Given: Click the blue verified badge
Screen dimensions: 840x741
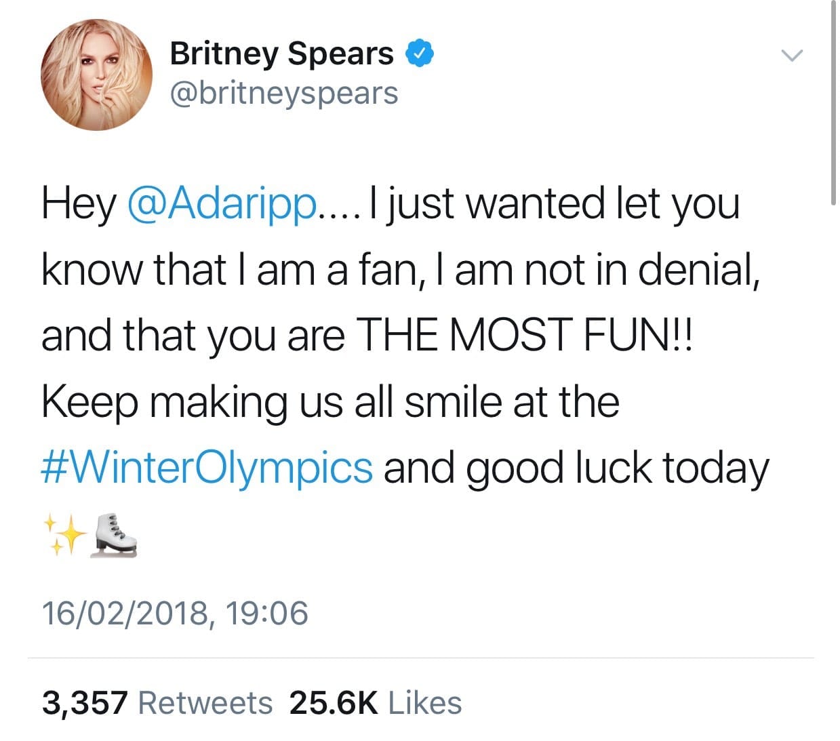Looking at the screenshot, I should 420,54.
